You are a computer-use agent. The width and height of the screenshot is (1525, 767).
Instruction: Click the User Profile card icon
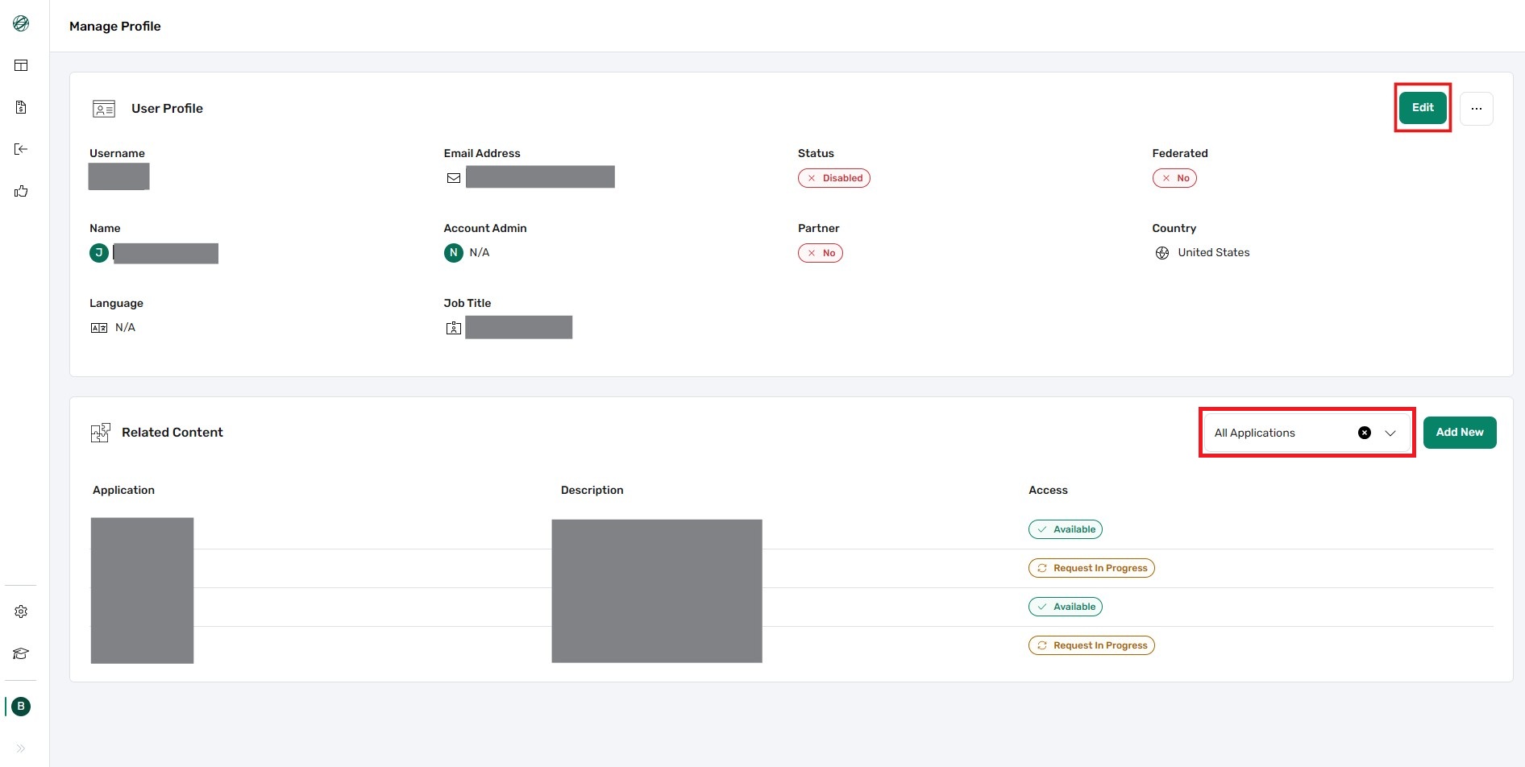[x=104, y=109]
